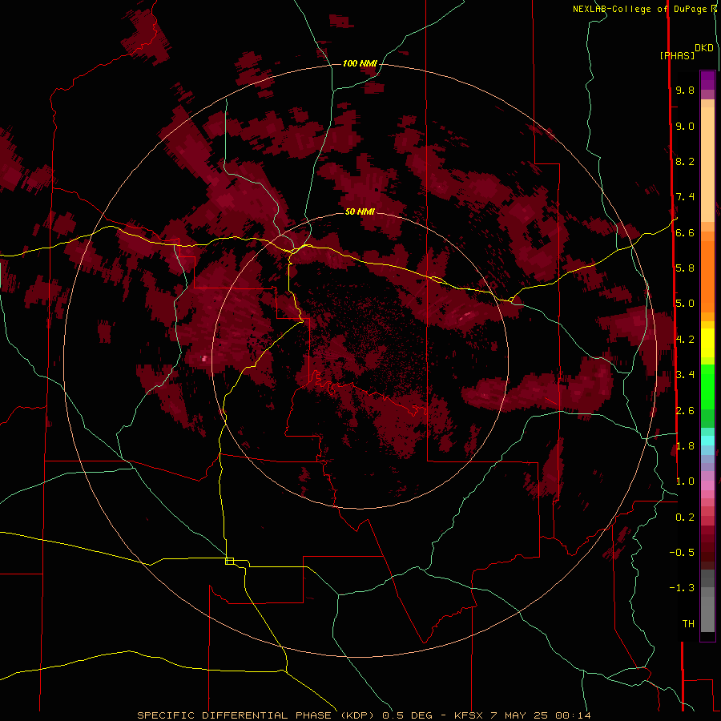This screenshot has width=721, height=721.
Task: Click the 5.8 value on the legend
Action: (x=685, y=268)
